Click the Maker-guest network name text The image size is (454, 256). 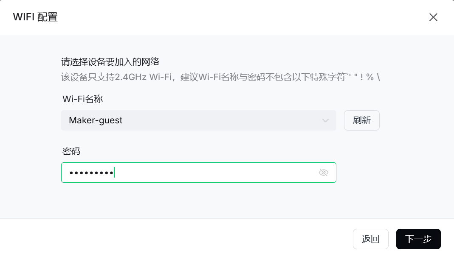click(96, 120)
